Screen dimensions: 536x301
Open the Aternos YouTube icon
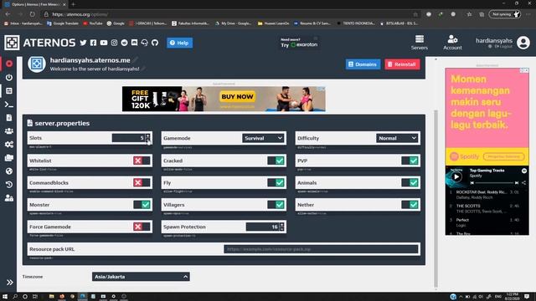[104, 43]
